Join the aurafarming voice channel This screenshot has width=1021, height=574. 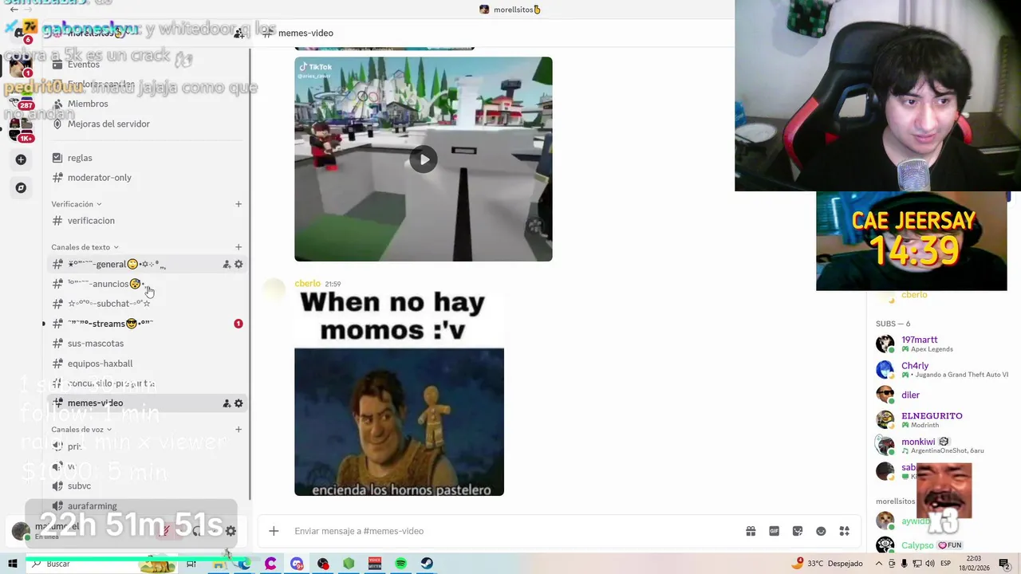pyautogui.click(x=93, y=506)
